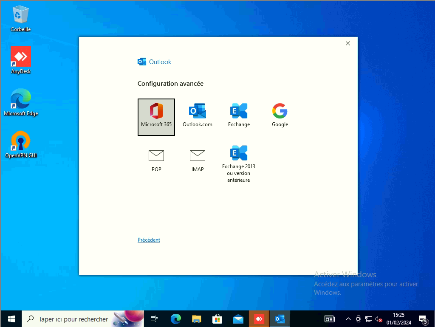This screenshot has width=435, height=327.
Task: Open the news and interests taskbar icon
Action: 330,319
